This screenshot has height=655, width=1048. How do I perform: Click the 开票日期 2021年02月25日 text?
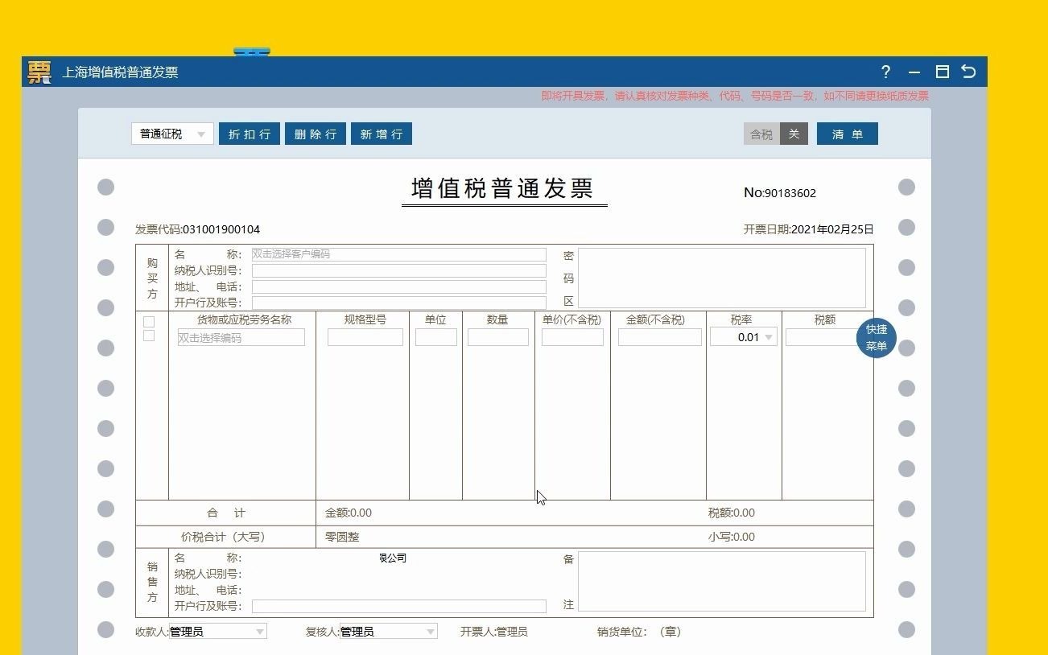pyautogui.click(x=808, y=229)
